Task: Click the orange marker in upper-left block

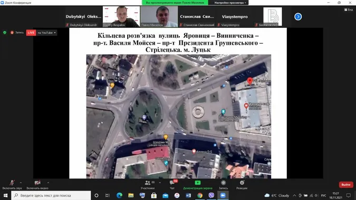Action: click(112, 85)
